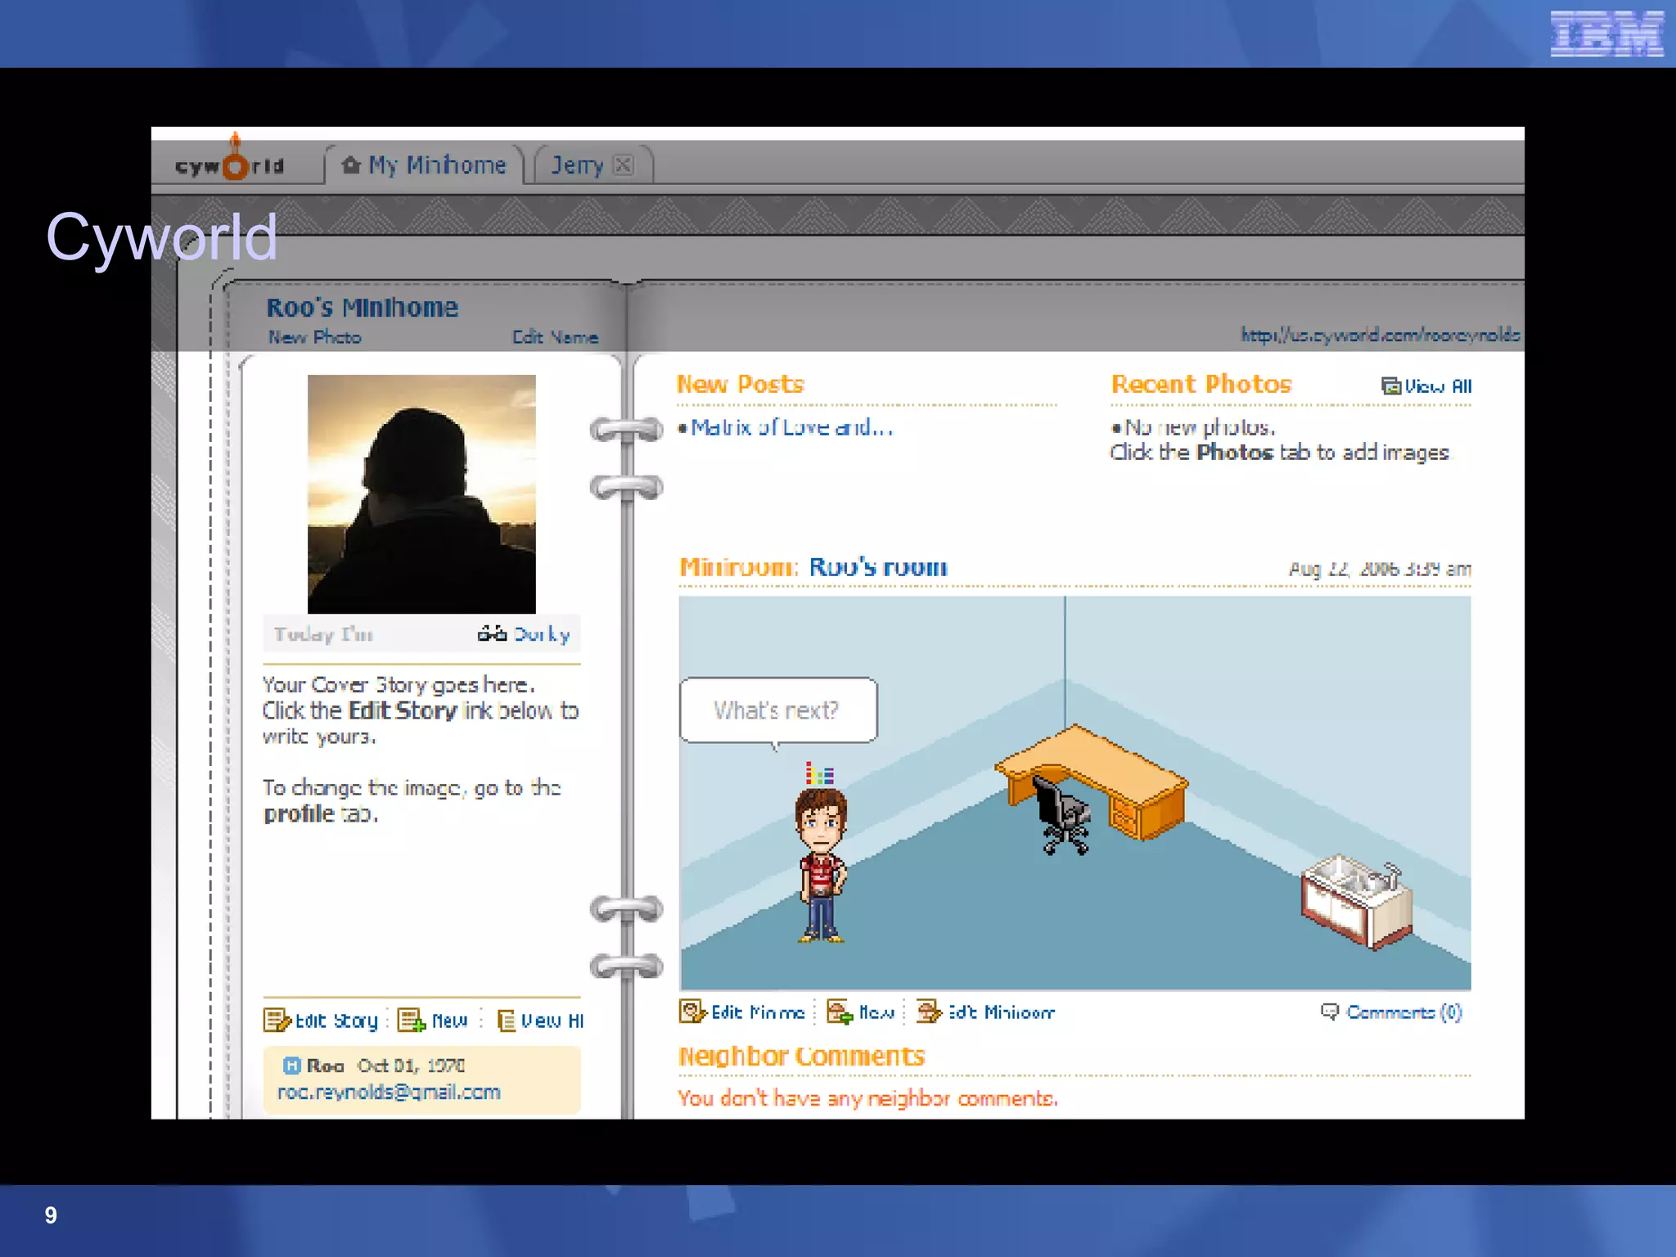Click the Edit Name link
This screenshot has width=1676, height=1257.
pyautogui.click(x=555, y=337)
